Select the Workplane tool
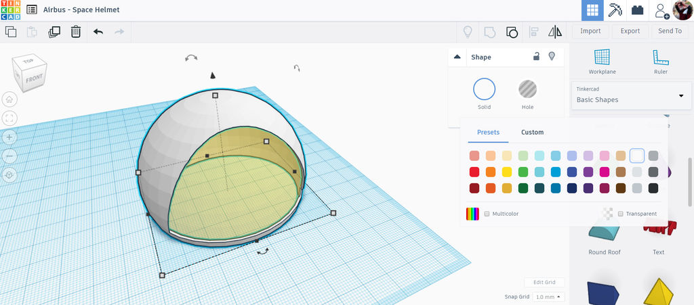 click(x=602, y=62)
